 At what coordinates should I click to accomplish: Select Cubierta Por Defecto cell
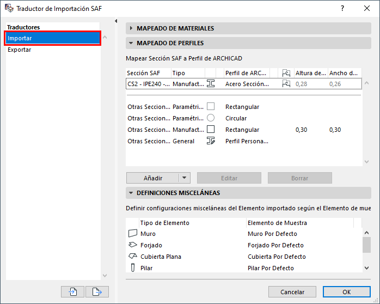[x=277, y=257]
